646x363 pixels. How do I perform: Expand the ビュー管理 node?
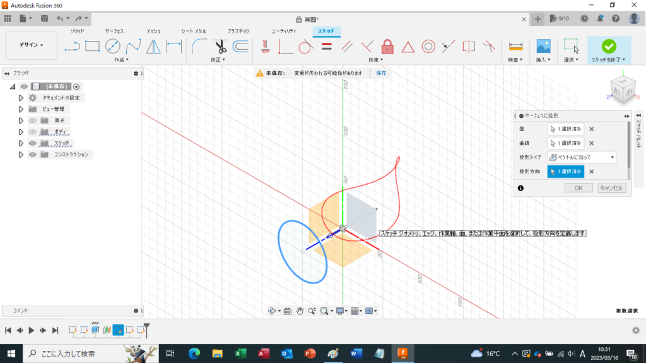coord(21,109)
